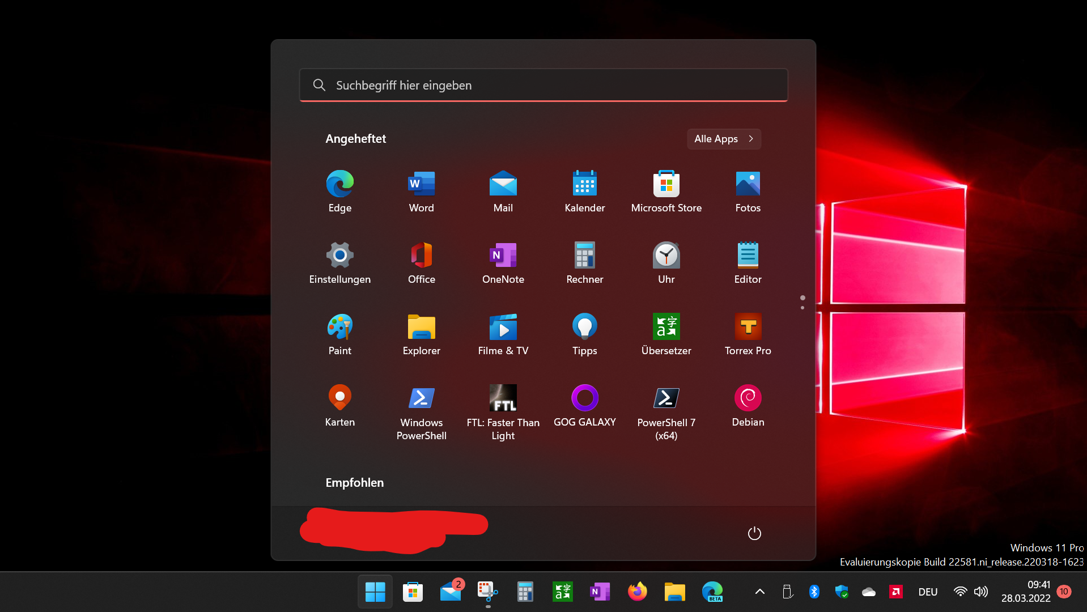The height and width of the screenshot is (612, 1087).
Task: Expand the hidden system tray icons
Action: 760,592
